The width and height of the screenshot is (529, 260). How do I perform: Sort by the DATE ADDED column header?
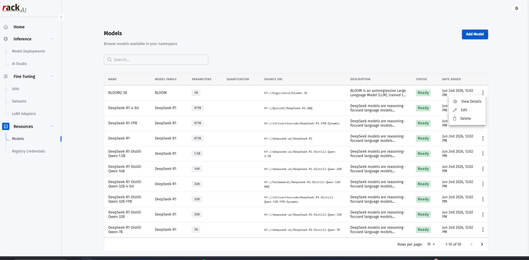[451, 80]
